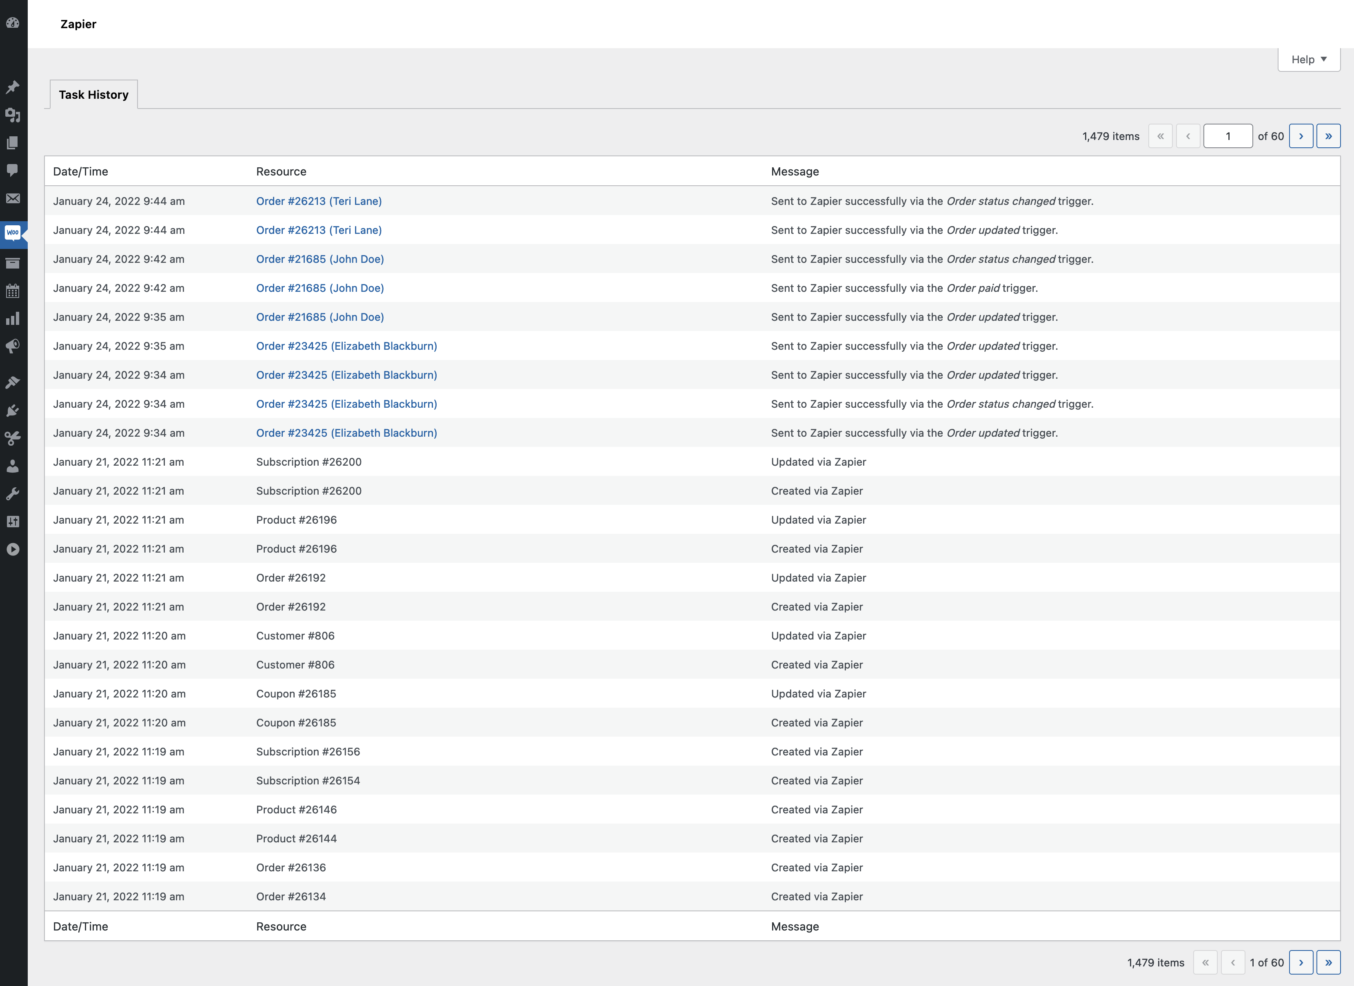Viewport: 1354px width, 986px height.
Task: Open the calendar icon in the sidebar
Action: (13, 291)
